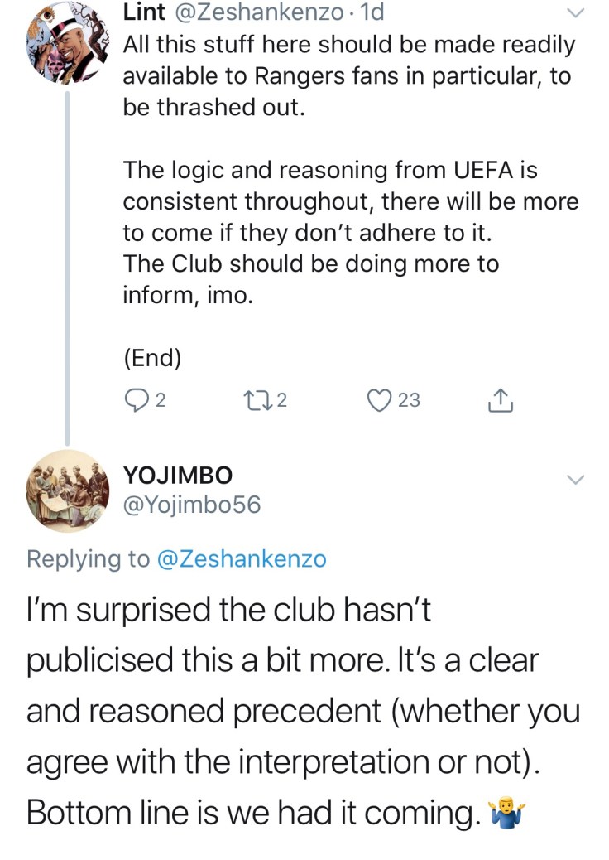
Task: Open Lint's profile picture
Action: pyautogui.click(x=63, y=43)
